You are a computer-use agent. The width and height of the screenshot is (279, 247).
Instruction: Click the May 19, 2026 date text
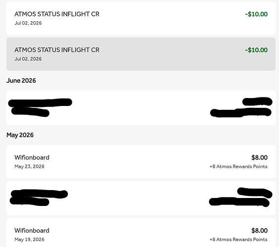29,240
